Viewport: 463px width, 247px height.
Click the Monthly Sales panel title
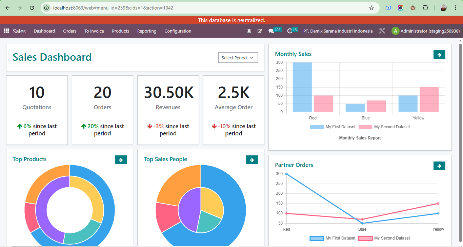pos(293,54)
